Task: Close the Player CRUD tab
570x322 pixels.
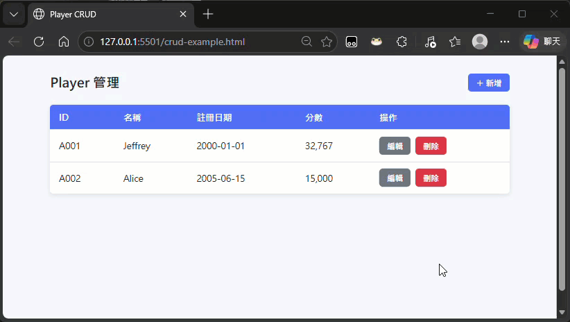Action: [x=183, y=14]
